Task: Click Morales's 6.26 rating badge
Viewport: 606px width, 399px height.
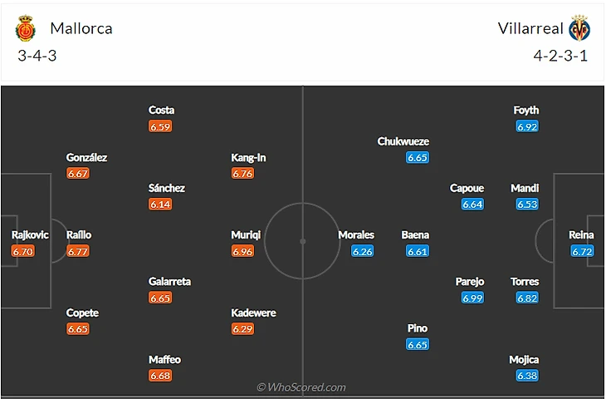Action: point(362,251)
